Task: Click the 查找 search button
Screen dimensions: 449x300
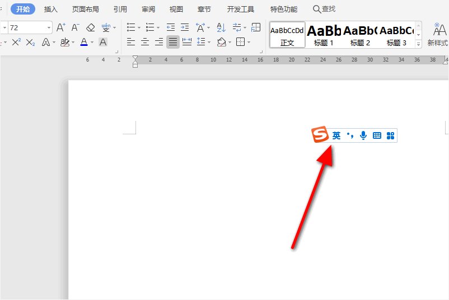Action: (324, 9)
